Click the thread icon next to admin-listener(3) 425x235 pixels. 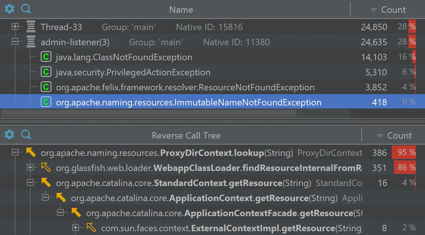tap(31, 42)
